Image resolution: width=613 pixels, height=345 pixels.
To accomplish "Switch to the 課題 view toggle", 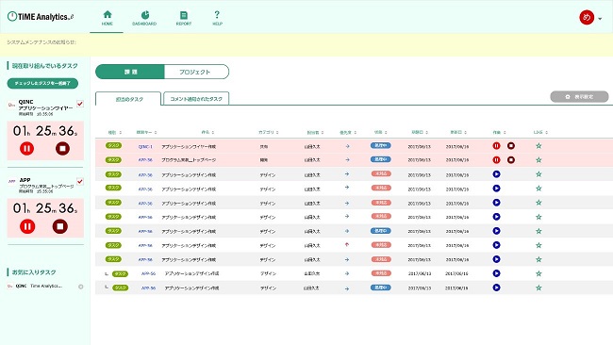I will point(130,72).
